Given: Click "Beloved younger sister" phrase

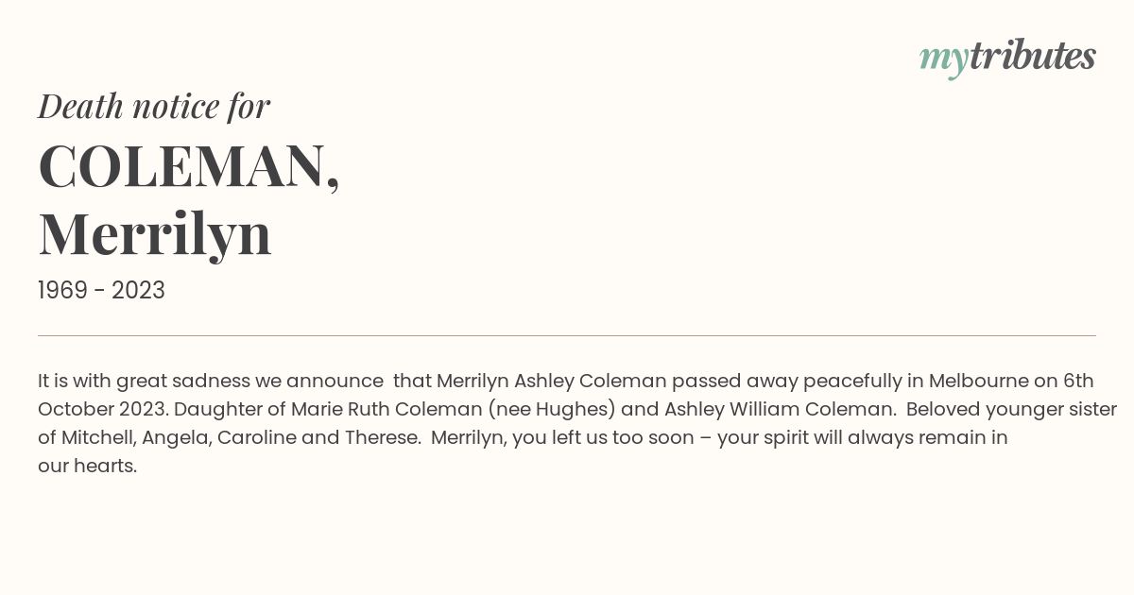Looking at the screenshot, I should [1011, 410].
